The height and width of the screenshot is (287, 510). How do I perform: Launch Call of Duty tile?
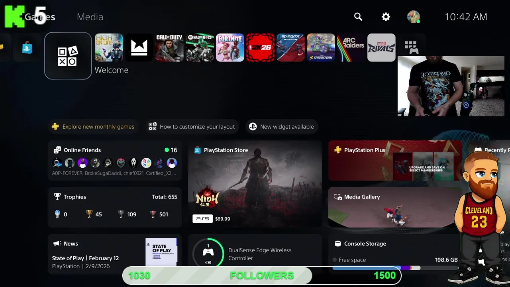(x=169, y=47)
